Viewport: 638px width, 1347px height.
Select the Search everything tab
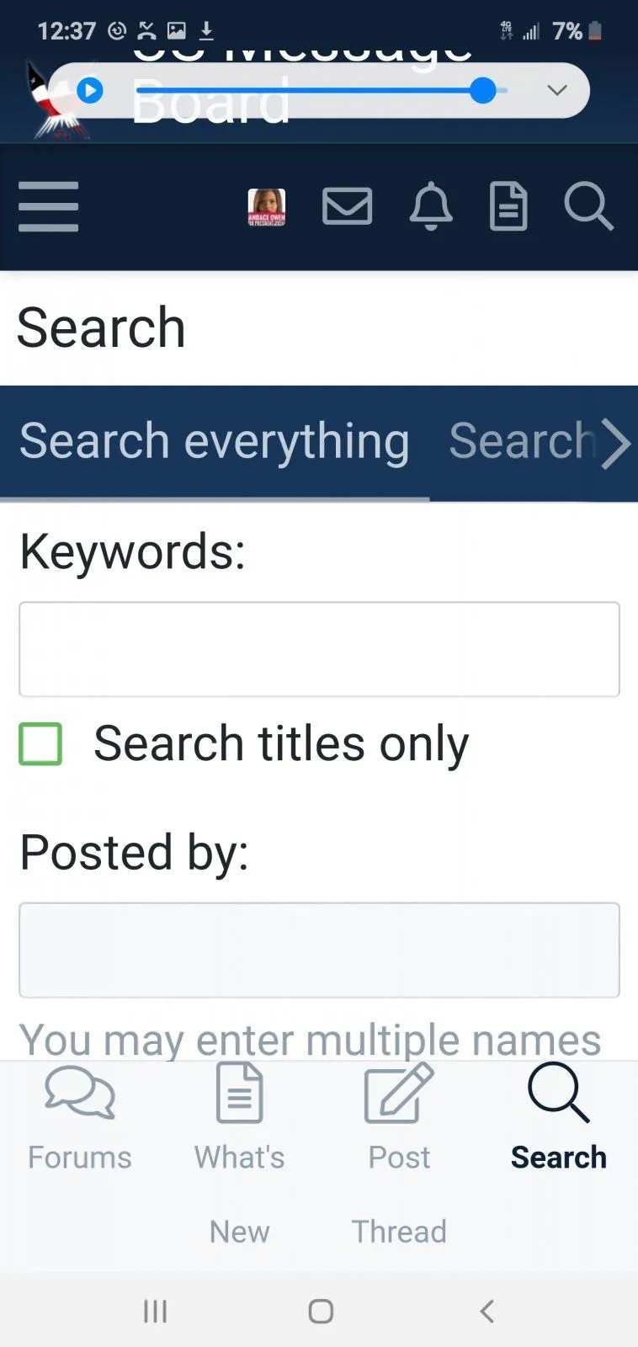(215, 442)
